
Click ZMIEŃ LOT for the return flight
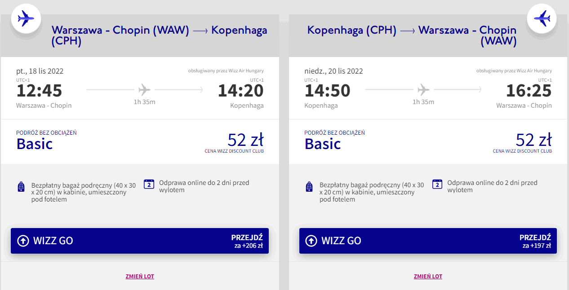coord(428,277)
